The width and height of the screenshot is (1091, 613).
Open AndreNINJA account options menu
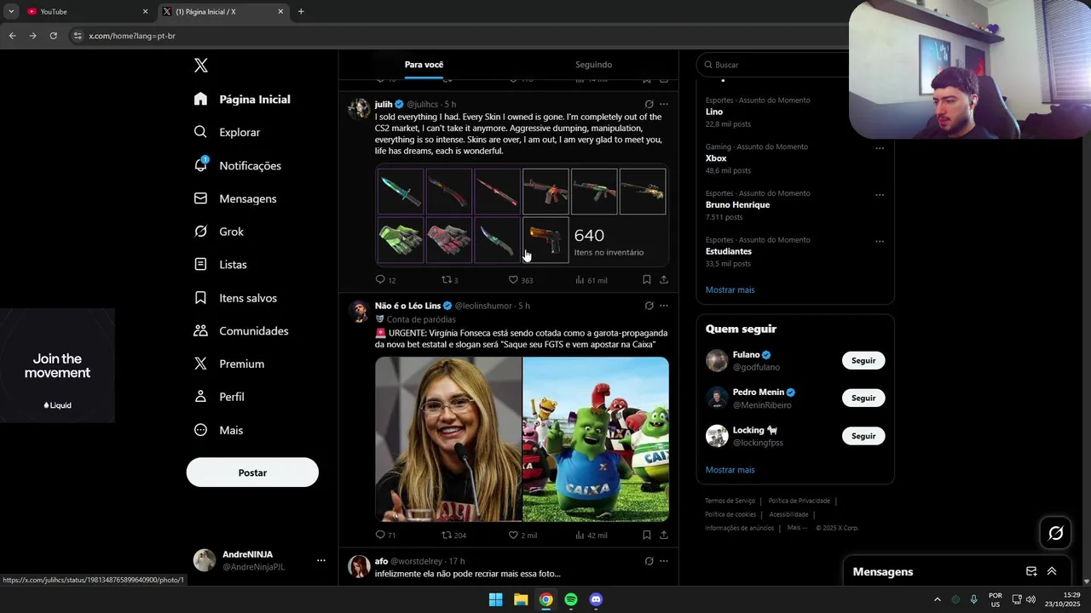click(x=321, y=560)
